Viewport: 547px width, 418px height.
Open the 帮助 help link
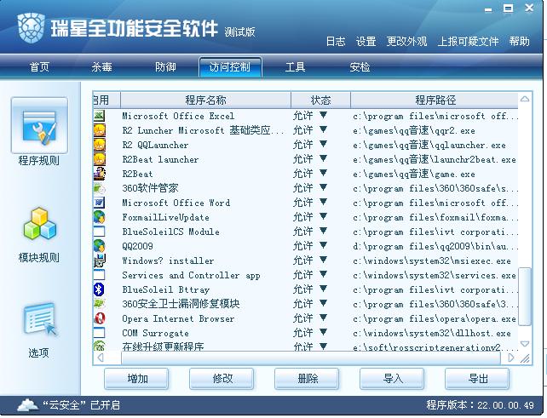pyautogui.click(x=520, y=42)
